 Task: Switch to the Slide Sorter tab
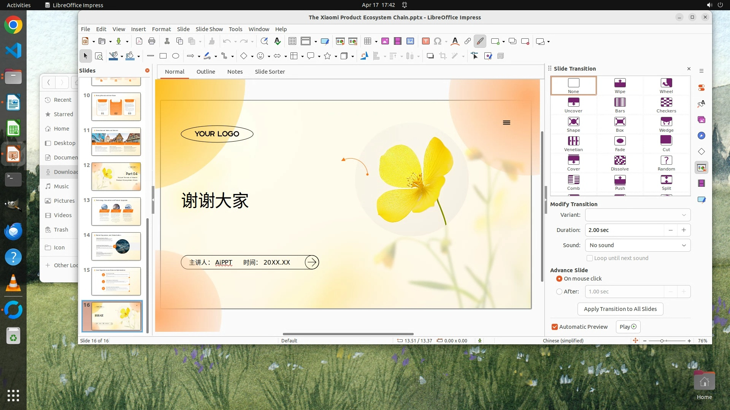point(270,72)
